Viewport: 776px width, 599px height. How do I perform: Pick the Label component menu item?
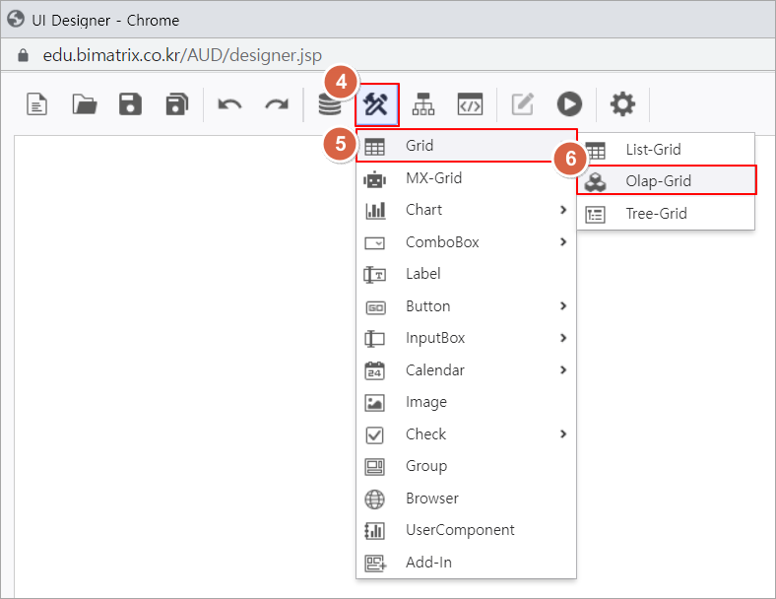pos(423,274)
